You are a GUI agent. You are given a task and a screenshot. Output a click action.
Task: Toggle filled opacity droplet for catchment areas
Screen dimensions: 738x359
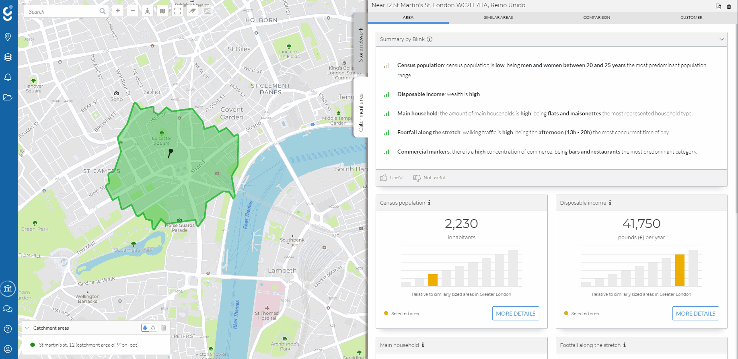pyautogui.click(x=145, y=328)
